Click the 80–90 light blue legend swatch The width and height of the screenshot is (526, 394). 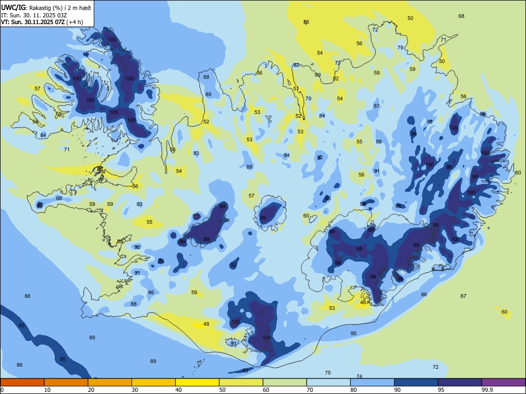(372, 382)
